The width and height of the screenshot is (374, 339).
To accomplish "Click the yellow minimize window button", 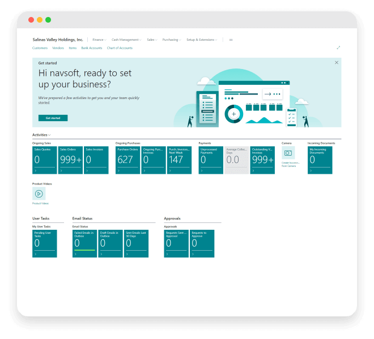I will click(x=40, y=20).
